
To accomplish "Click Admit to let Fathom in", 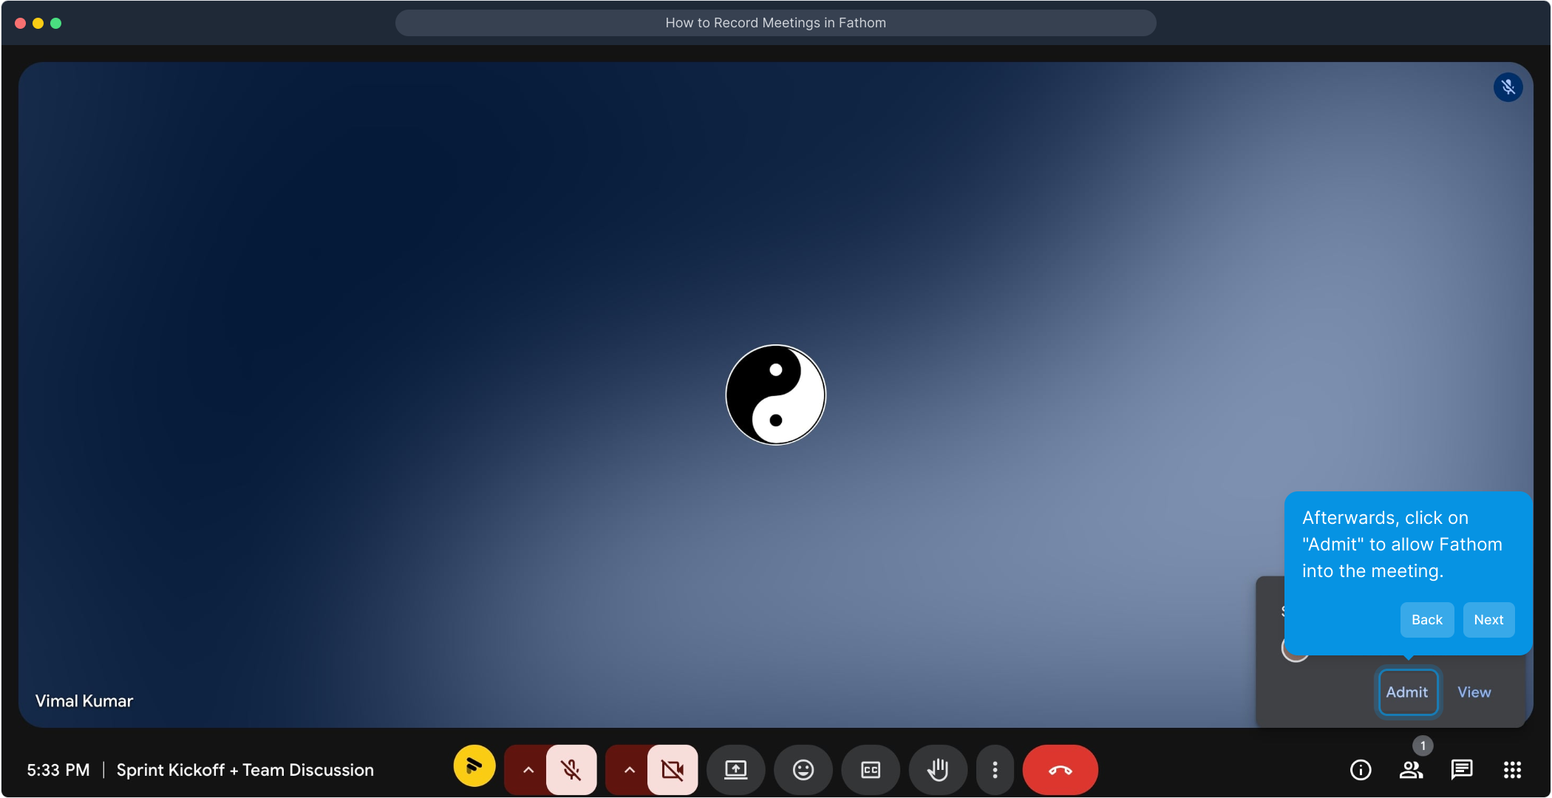I will pos(1407,692).
